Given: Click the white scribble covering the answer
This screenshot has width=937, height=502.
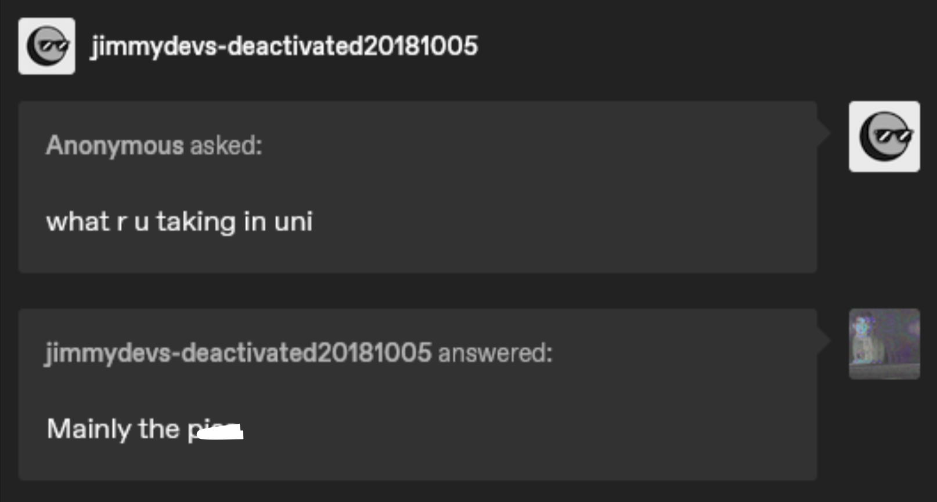Looking at the screenshot, I should pos(220,432).
